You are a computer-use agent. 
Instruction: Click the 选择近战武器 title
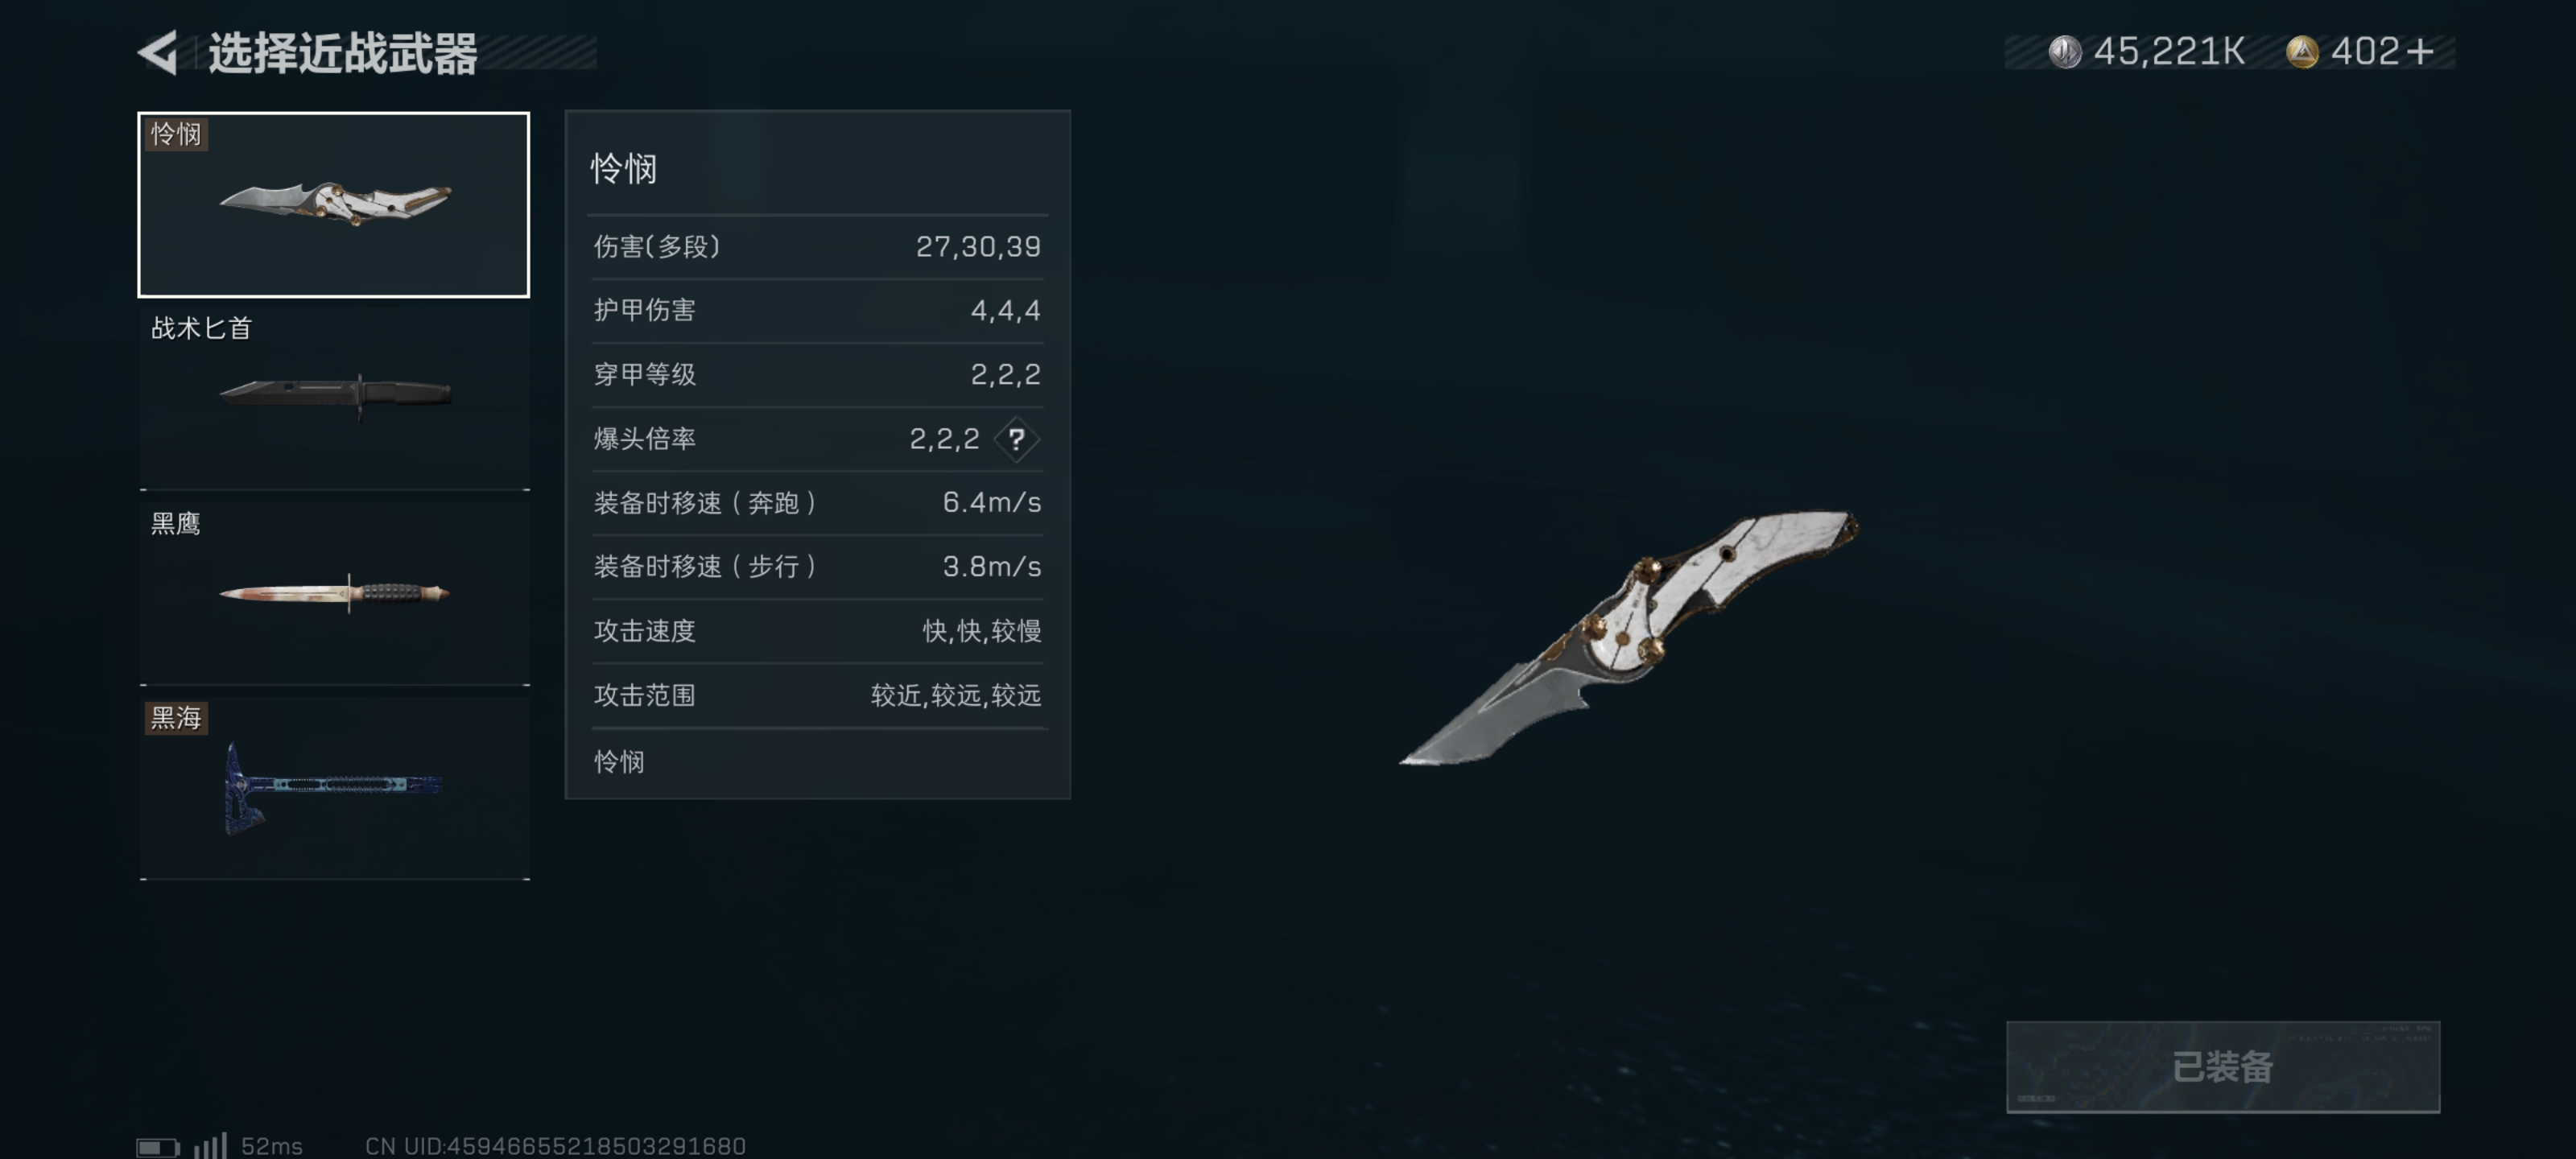[343, 53]
